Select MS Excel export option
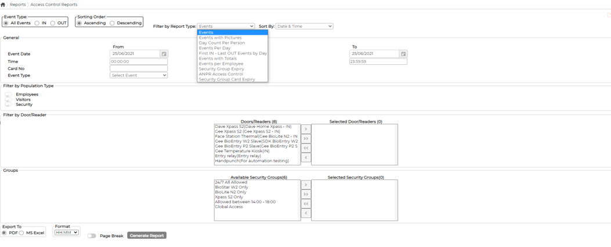Image resolution: width=611 pixels, height=247 pixels. pos(22,233)
